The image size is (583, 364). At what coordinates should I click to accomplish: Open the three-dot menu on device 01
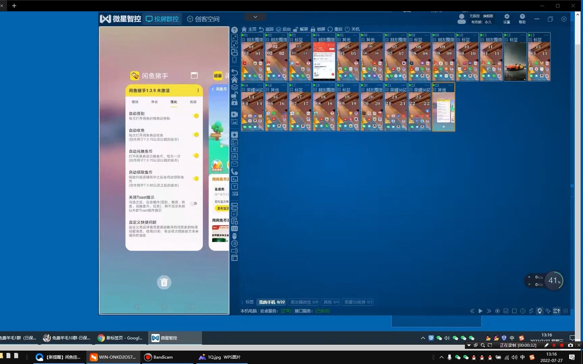coord(260,35)
